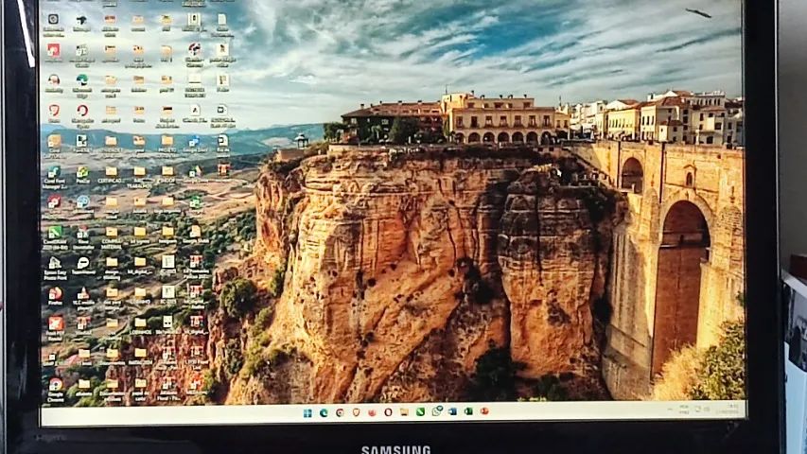807x454 pixels.
Task: Open Excel from the taskbar
Action: 468,411
